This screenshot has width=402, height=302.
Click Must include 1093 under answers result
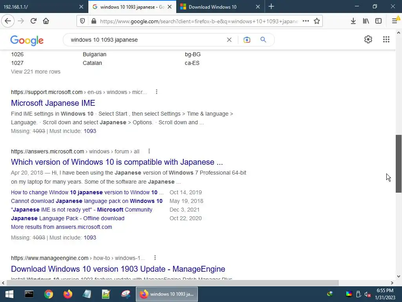pyautogui.click(x=90, y=238)
